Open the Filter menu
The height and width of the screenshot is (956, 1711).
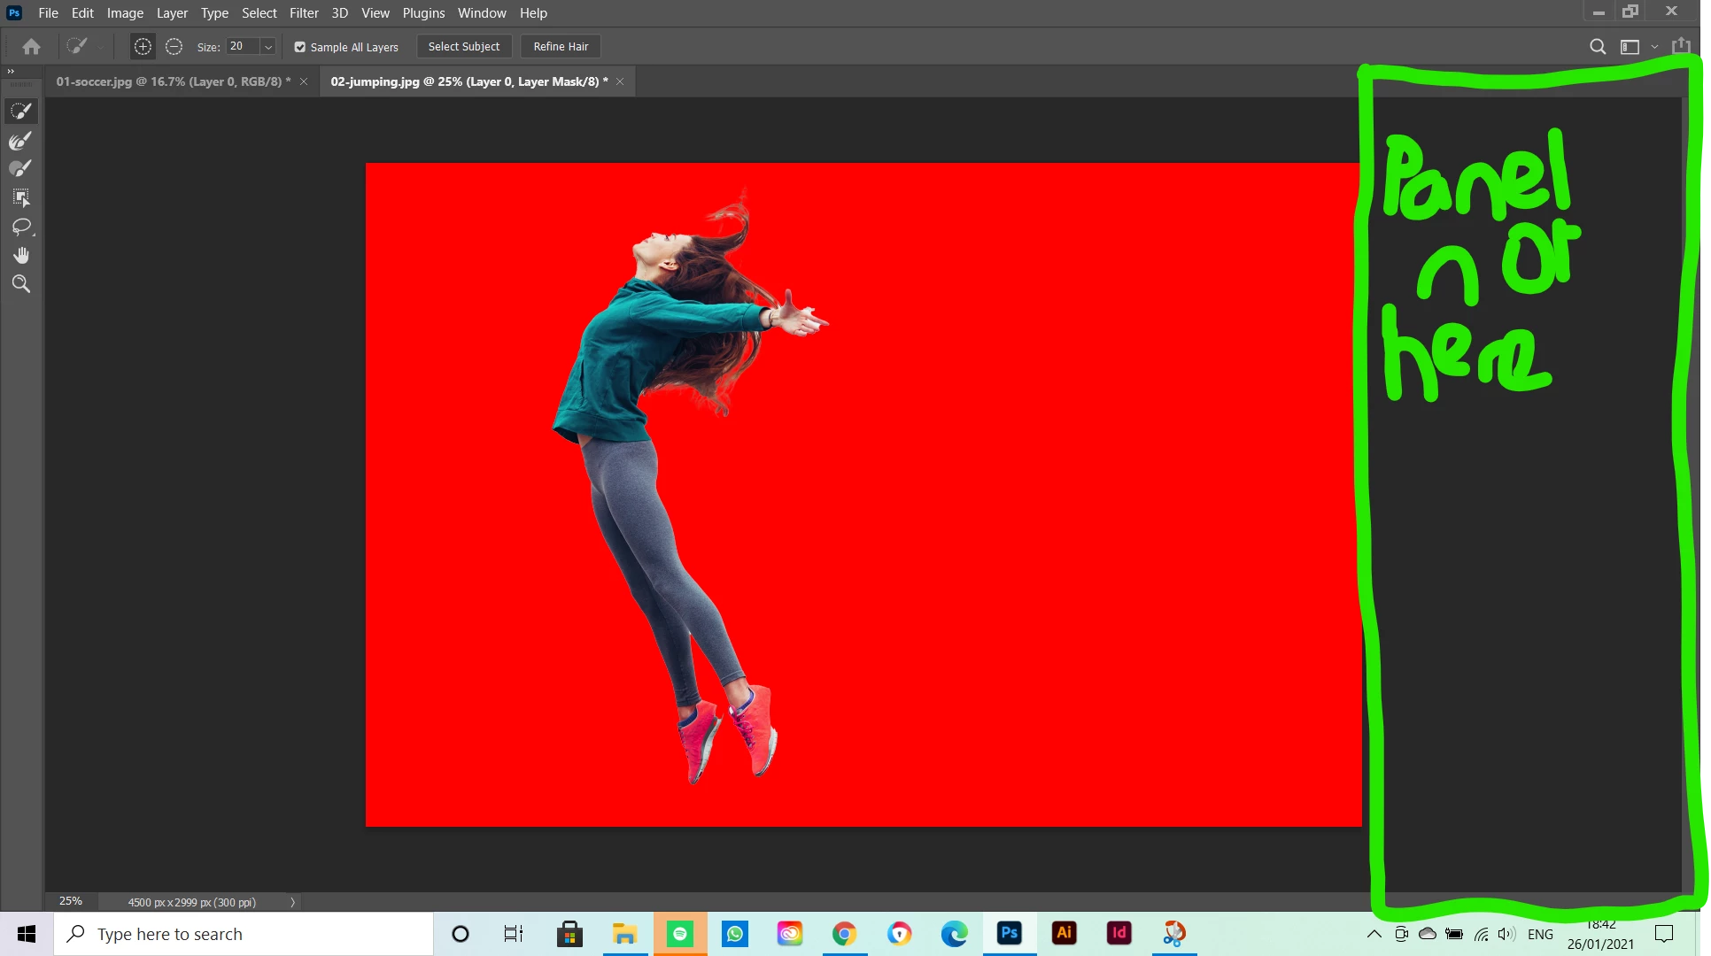(303, 13)
